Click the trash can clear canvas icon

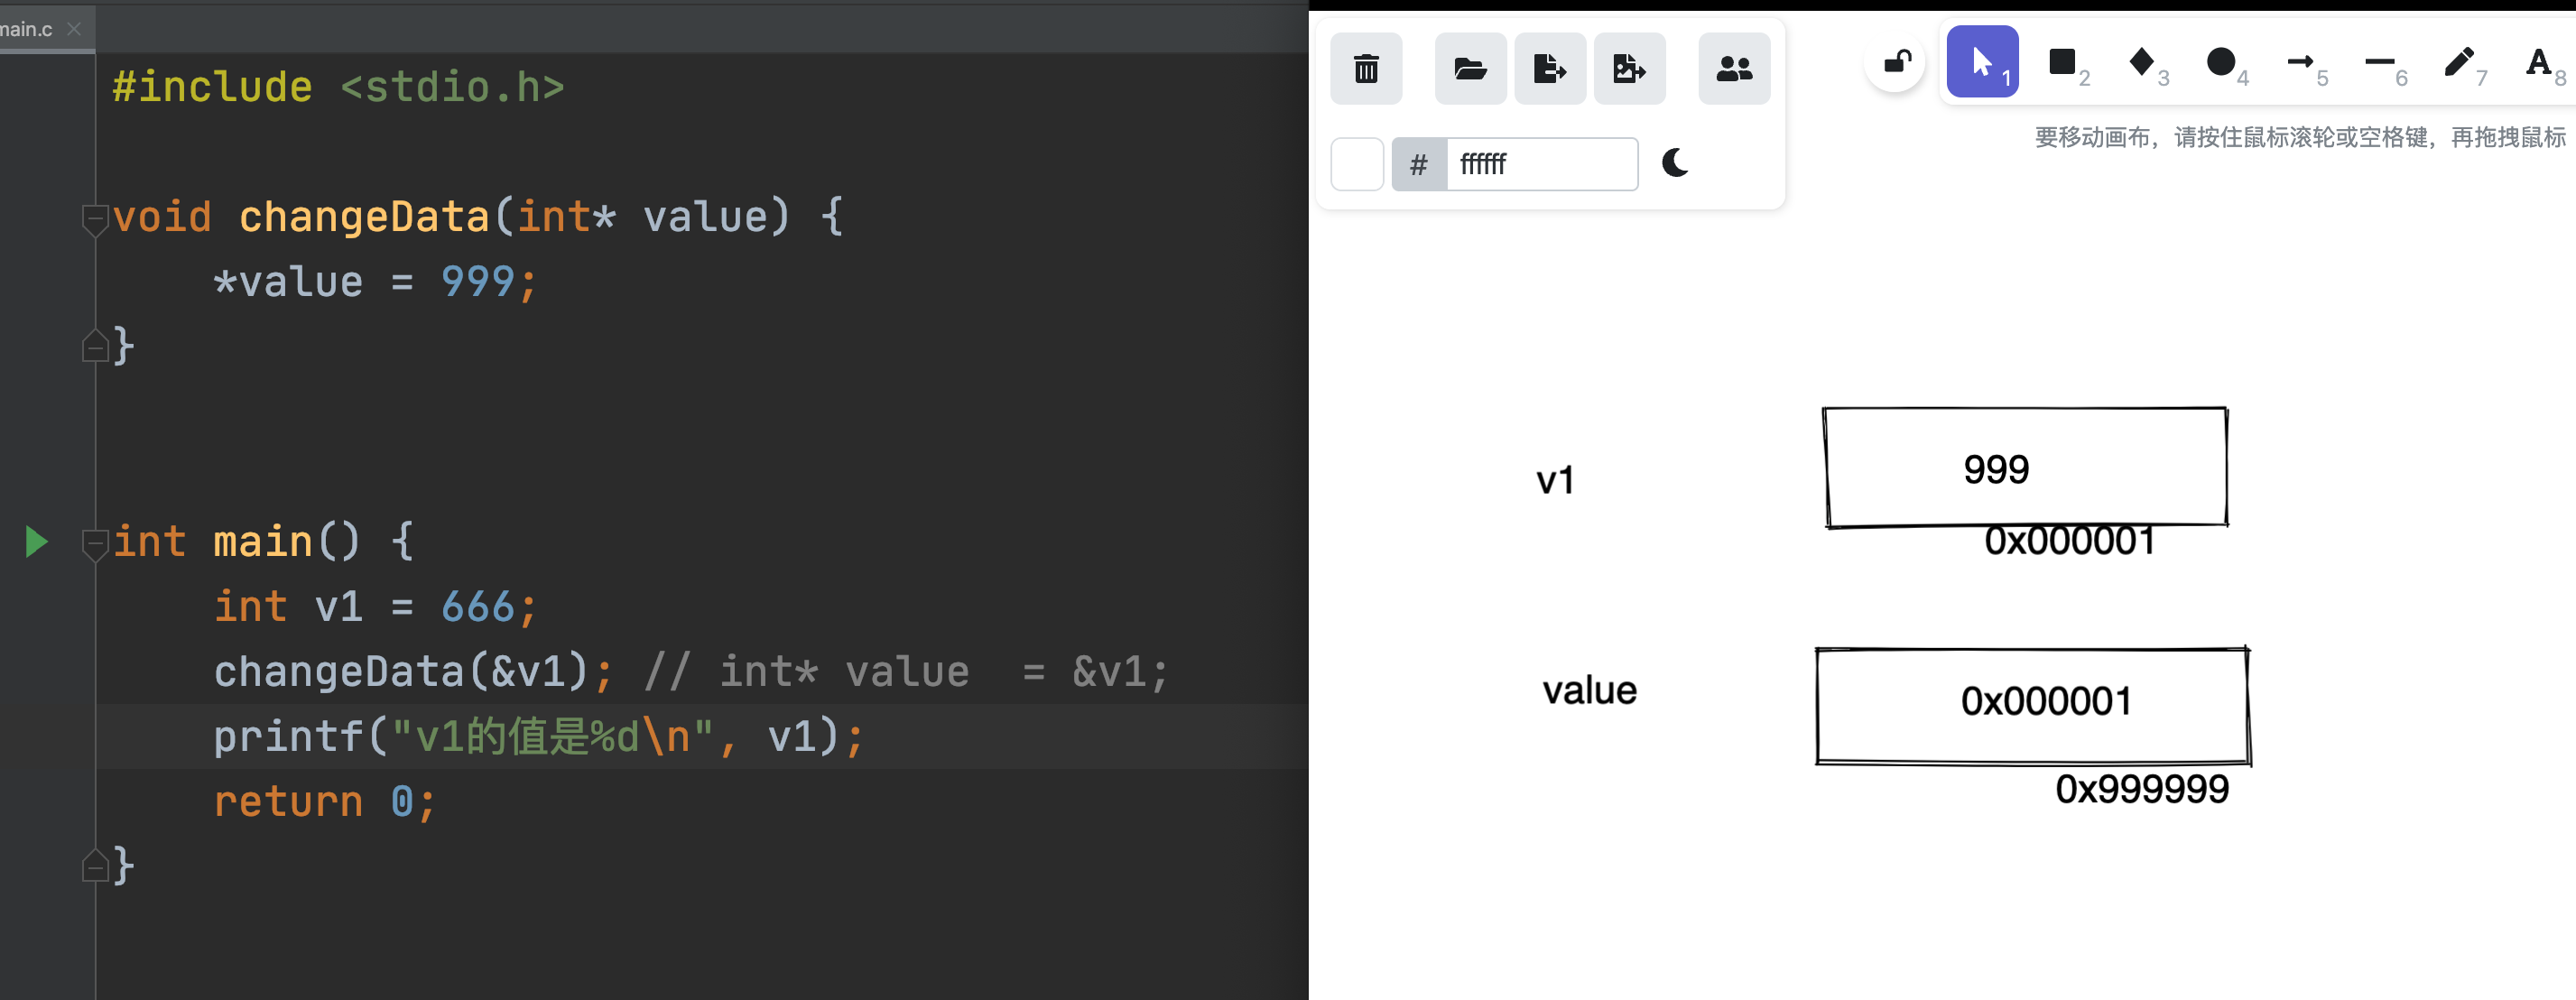[x=1366, y=69]
